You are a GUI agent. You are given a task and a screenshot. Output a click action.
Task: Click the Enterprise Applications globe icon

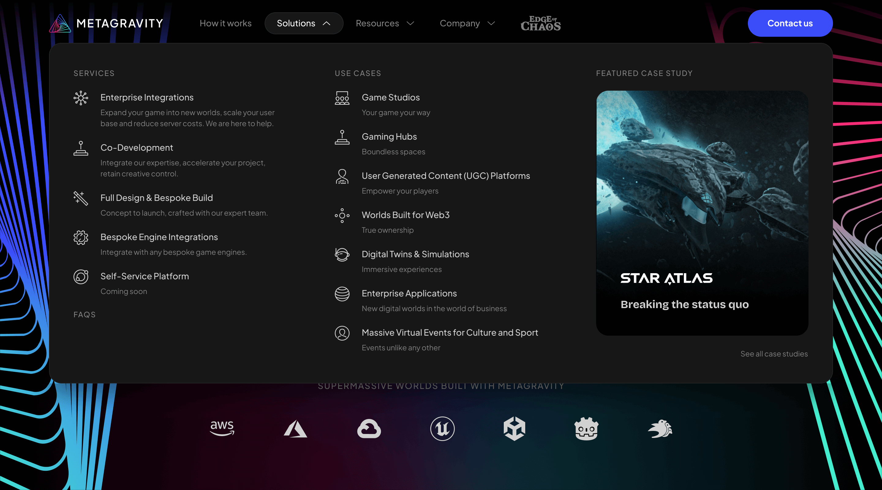coord(342,294)
